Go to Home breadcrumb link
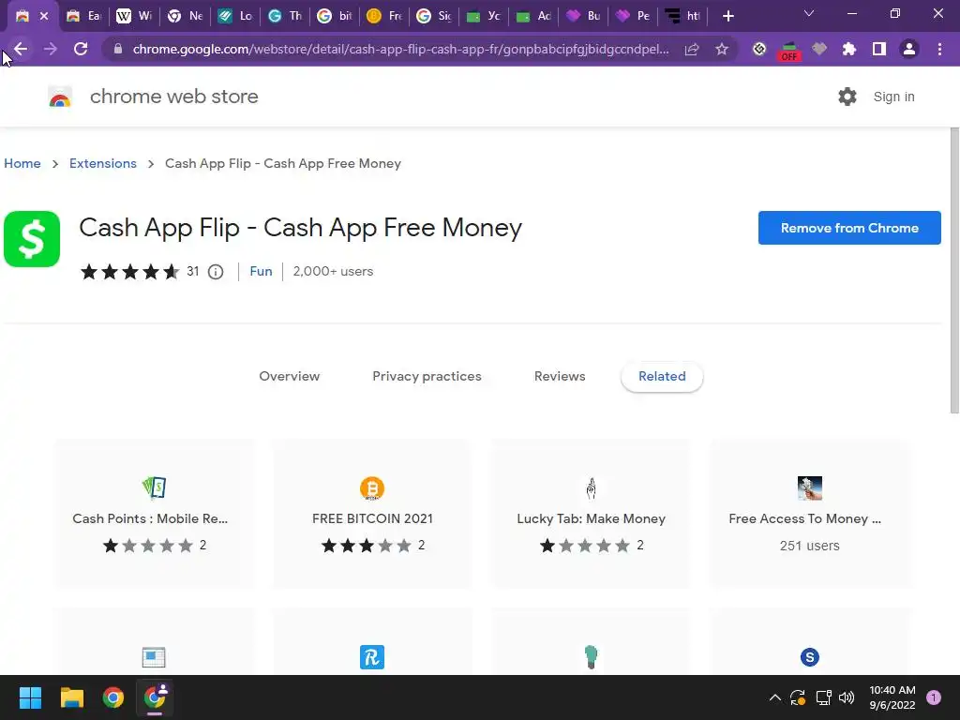This screenshot has height=720, width=960. coord(22,163)
